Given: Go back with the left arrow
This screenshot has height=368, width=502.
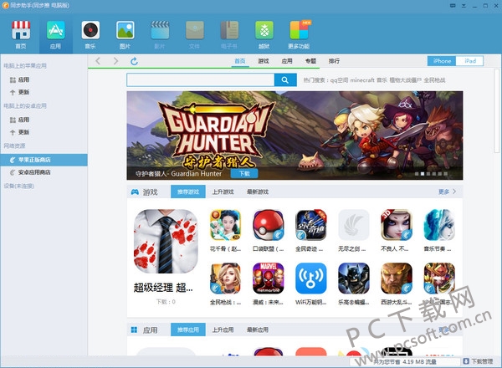Looking at the screenshot, I should (98, 61).
